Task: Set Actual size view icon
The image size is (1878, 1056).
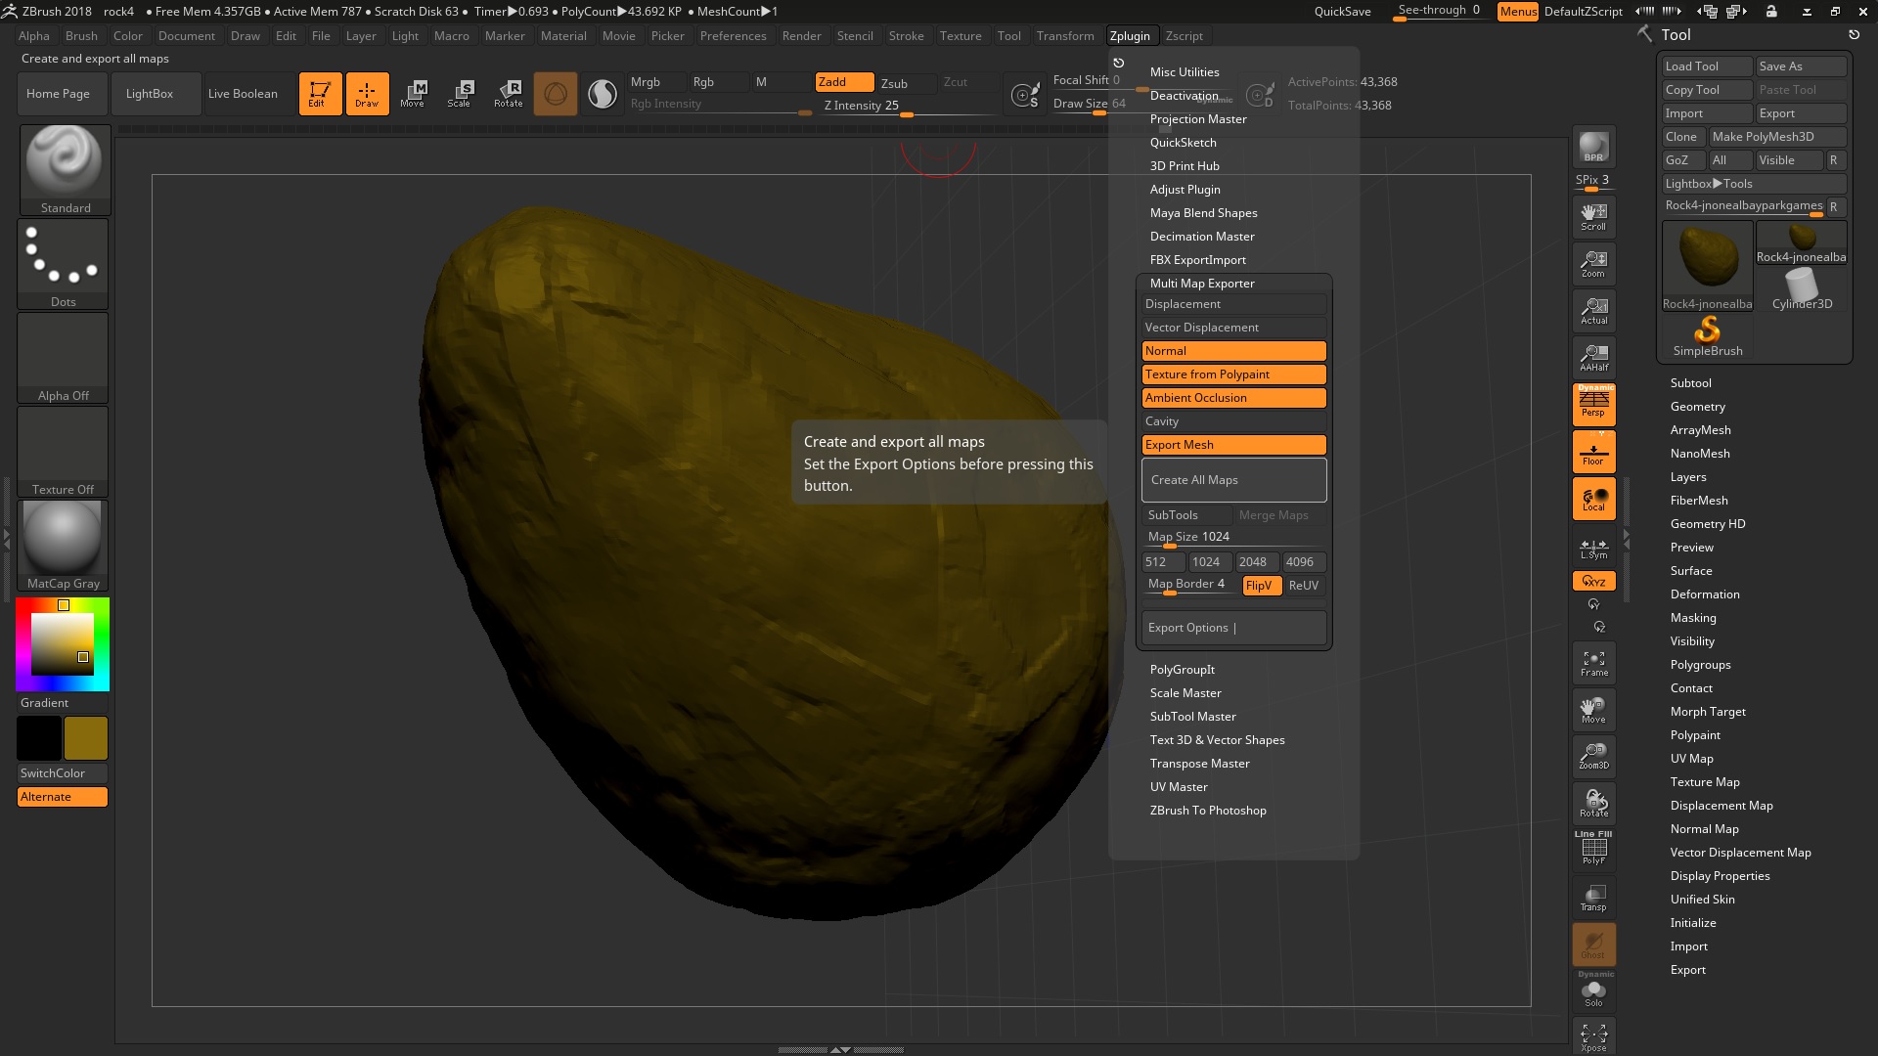Action: click(1593, 311)
